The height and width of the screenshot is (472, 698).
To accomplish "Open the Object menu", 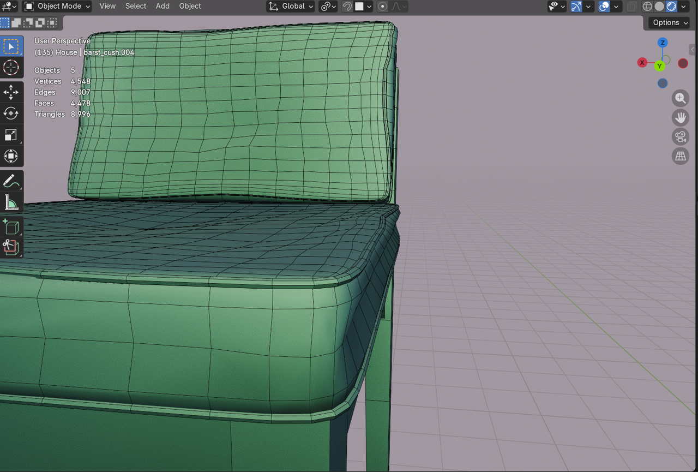I will (190, 6).
